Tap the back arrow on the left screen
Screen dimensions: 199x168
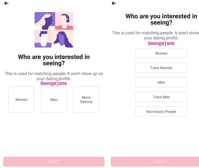point(6,3)
